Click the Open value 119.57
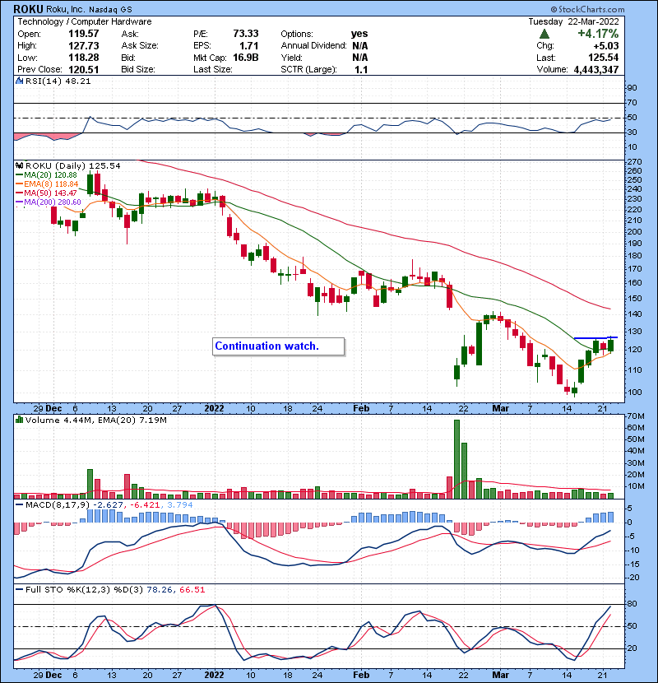The width and height of the screenshot is (658, 683). (x=84, y=34)
